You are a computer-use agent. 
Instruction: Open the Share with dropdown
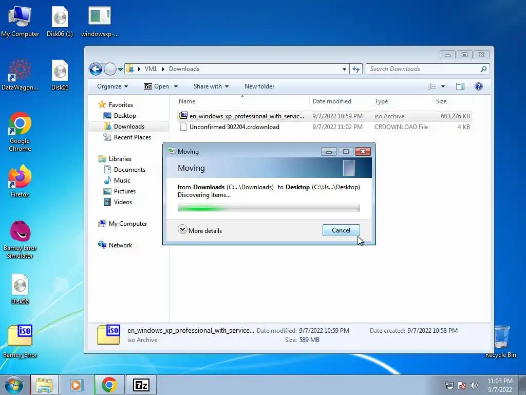coord(211,86)
